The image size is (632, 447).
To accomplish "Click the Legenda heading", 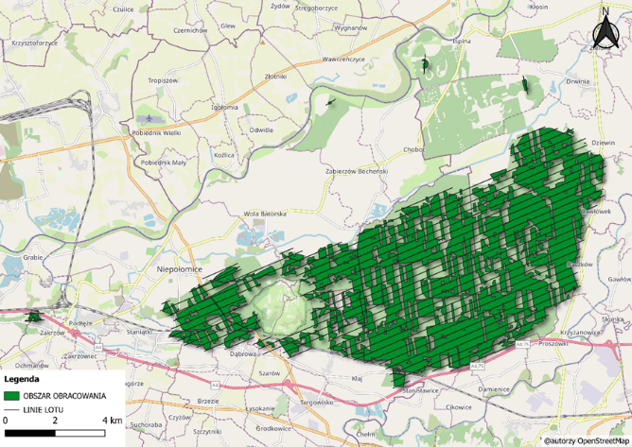I will click(x=24, y=381).
